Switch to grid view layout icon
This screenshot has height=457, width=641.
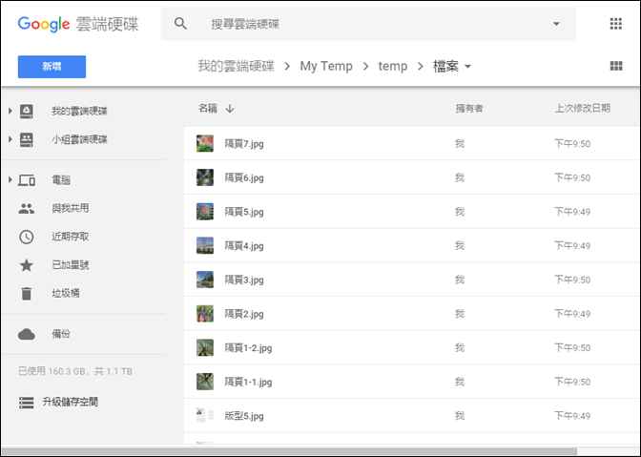[x=616, y=66]
